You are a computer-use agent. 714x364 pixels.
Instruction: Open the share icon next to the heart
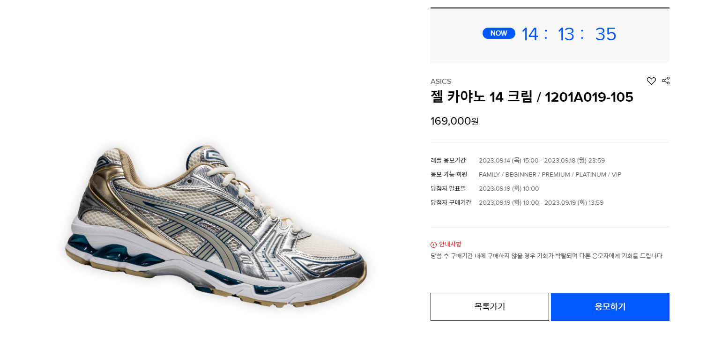click(x=666, y=81)
